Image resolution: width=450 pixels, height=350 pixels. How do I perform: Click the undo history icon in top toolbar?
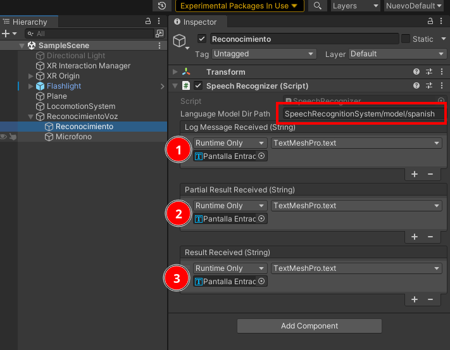pos(163,6)
